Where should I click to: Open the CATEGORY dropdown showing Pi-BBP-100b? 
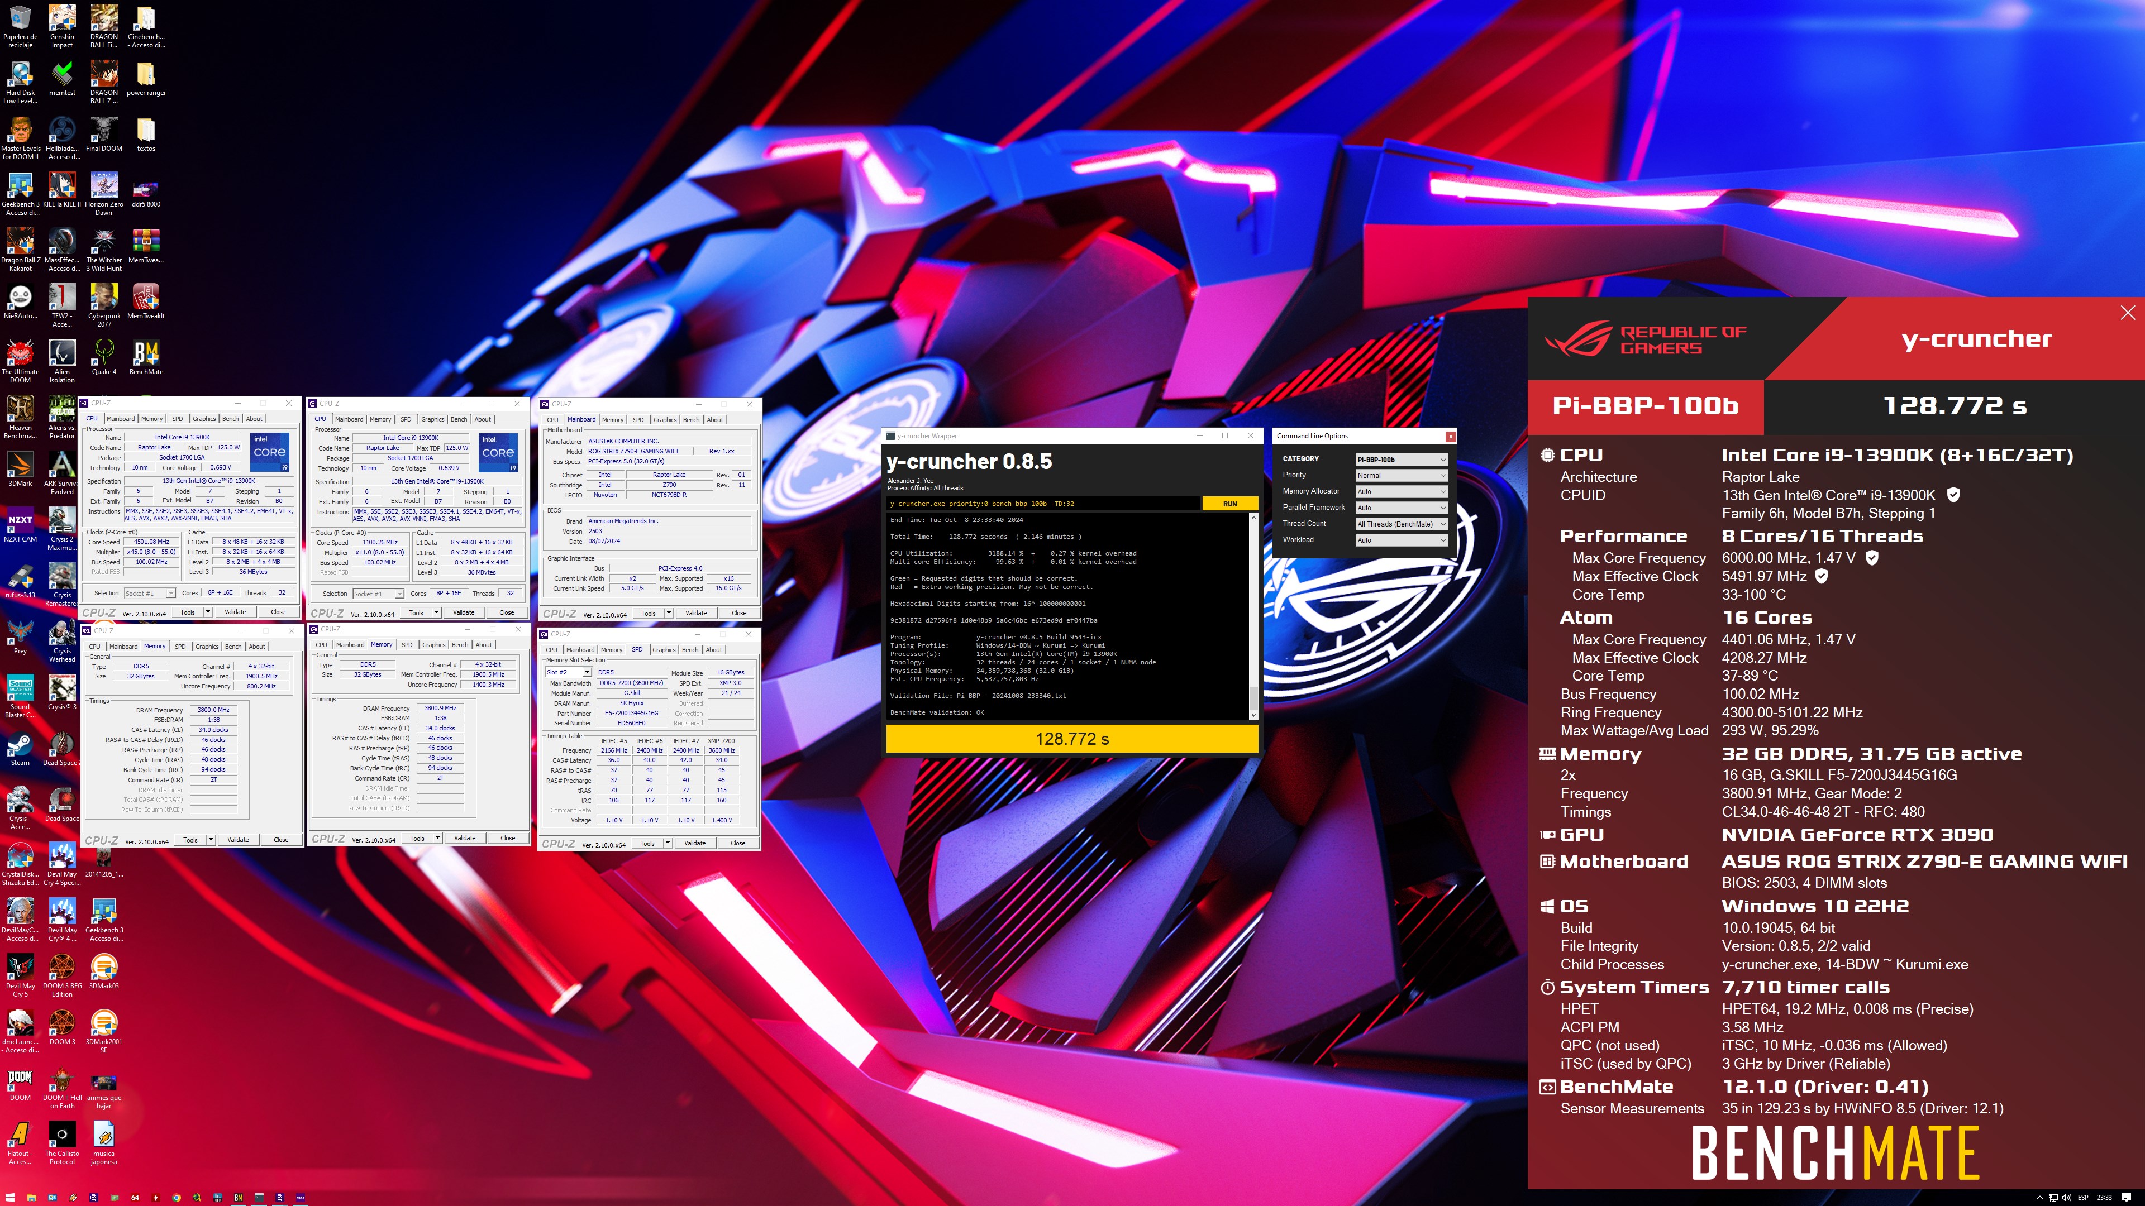tap(1402, 460)
